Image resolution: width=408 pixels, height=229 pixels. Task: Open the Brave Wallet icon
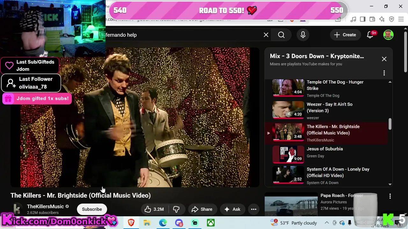coord(372,19)
